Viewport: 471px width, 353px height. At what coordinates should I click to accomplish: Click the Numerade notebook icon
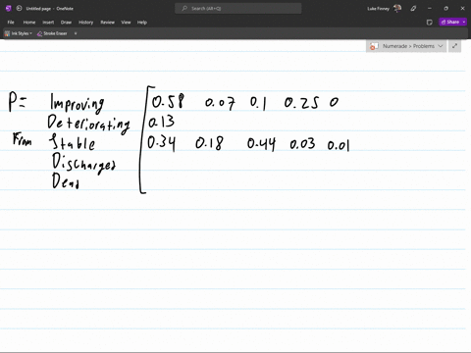[374, 46]
